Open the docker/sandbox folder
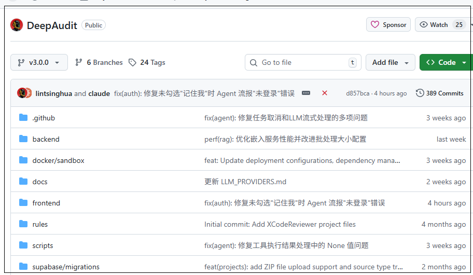473x275 pixels. tap(58, 161)
